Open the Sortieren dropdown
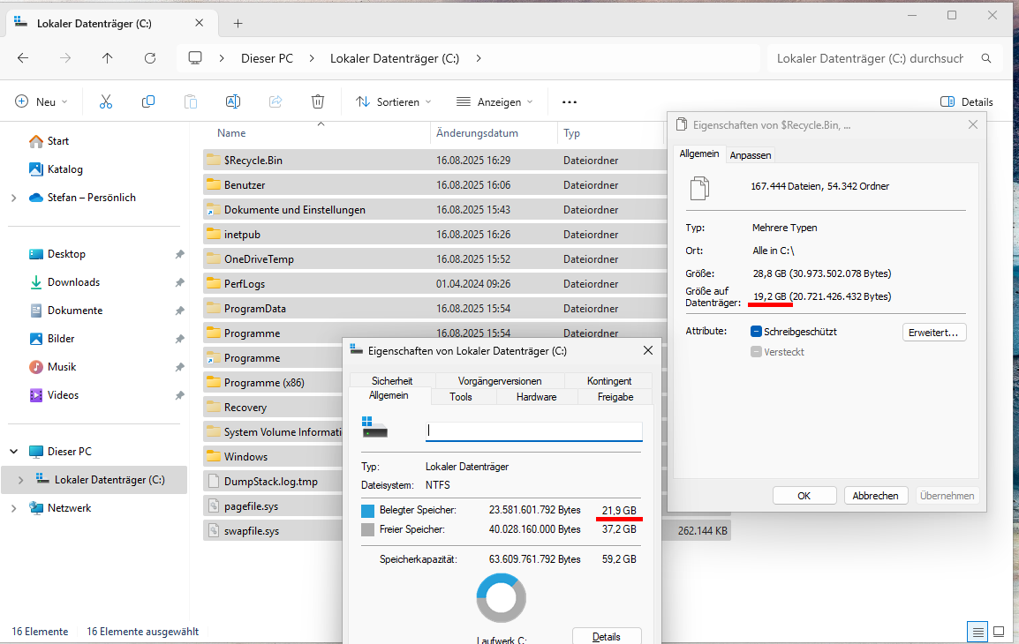 [x=394, y=101]
